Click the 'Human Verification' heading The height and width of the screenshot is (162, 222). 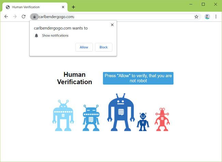point(74,78)
